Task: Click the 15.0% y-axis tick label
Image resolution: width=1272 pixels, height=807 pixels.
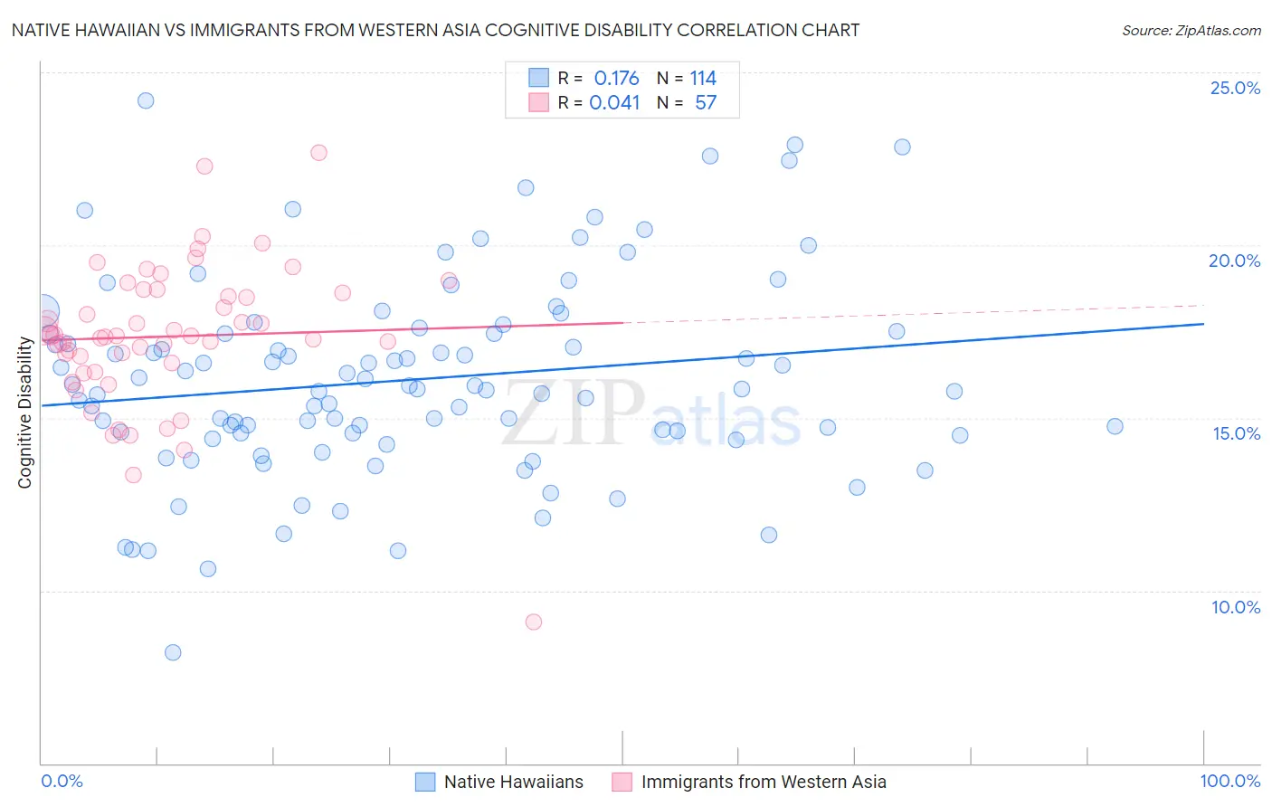Action: pos(1236,433)
